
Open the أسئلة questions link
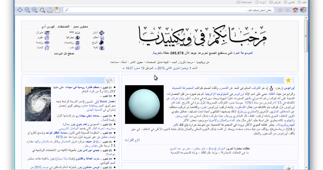[124, 62]
